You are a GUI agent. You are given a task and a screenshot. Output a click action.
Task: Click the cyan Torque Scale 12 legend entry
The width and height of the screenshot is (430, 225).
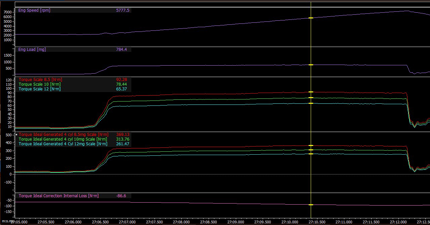39,89
